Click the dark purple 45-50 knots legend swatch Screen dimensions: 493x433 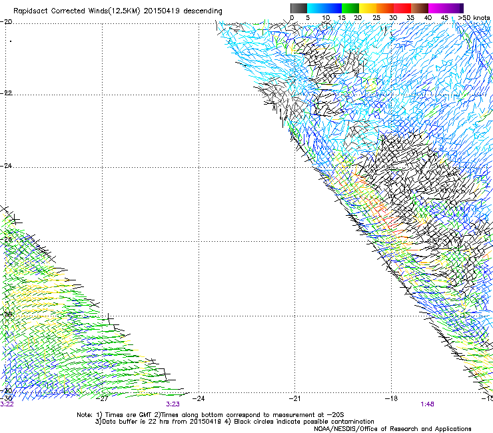tap(454, 8)
